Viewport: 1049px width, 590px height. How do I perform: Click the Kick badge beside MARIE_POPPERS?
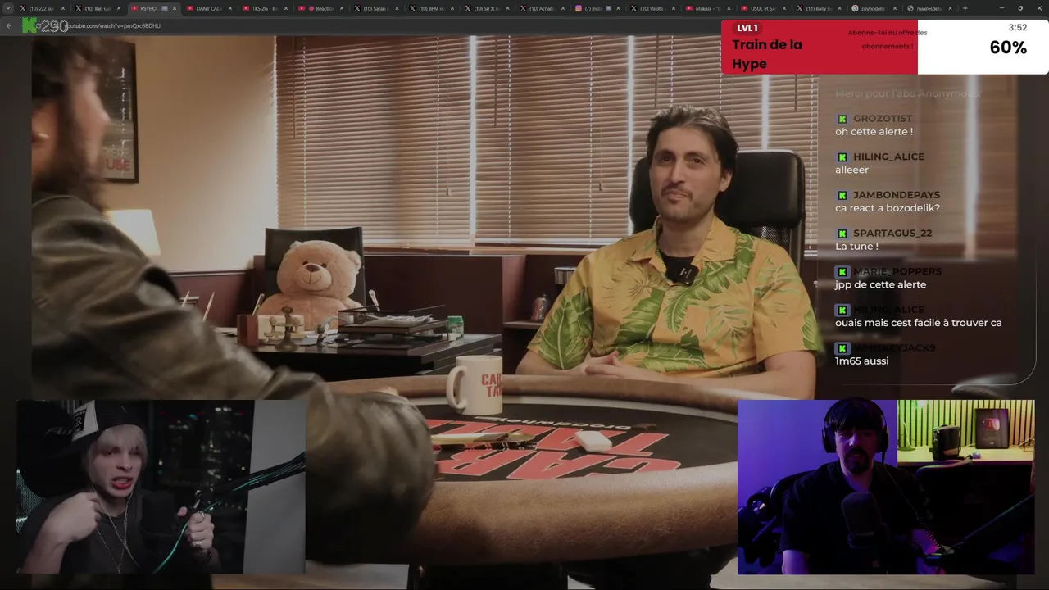pyautogui.click(x=842, y=272)
